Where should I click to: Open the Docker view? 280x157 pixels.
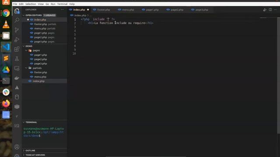tap(17, 78)
